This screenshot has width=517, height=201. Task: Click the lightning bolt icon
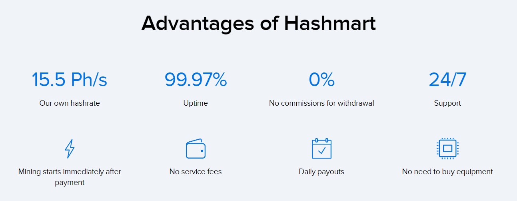pyautogui.click(x=70, y=149)
